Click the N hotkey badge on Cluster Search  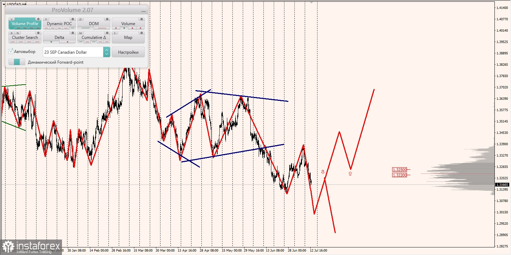(18, 33)
